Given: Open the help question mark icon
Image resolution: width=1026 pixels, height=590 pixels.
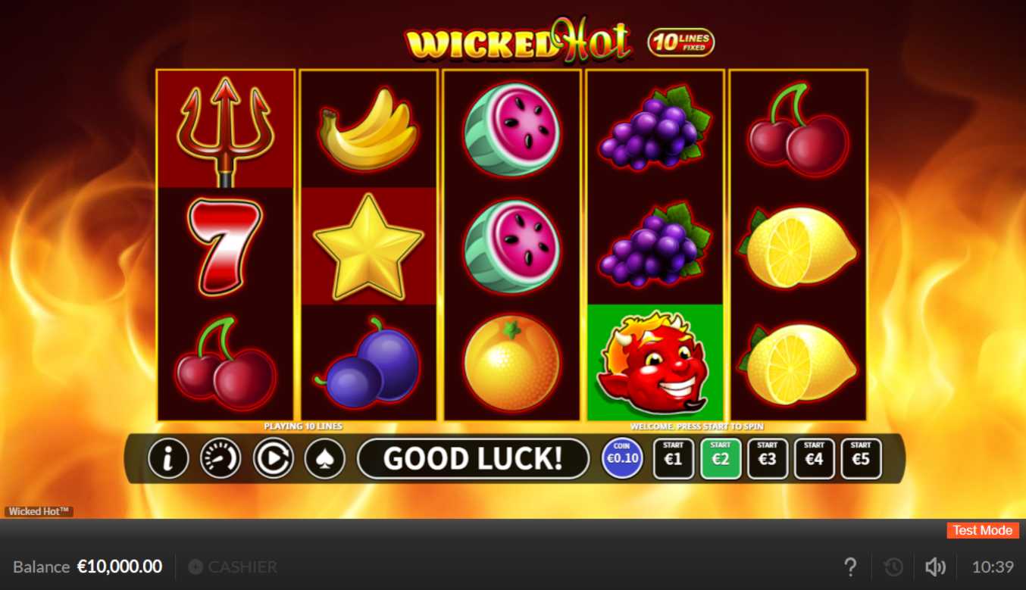Looking at the screenshot, I should coord(850,567).
